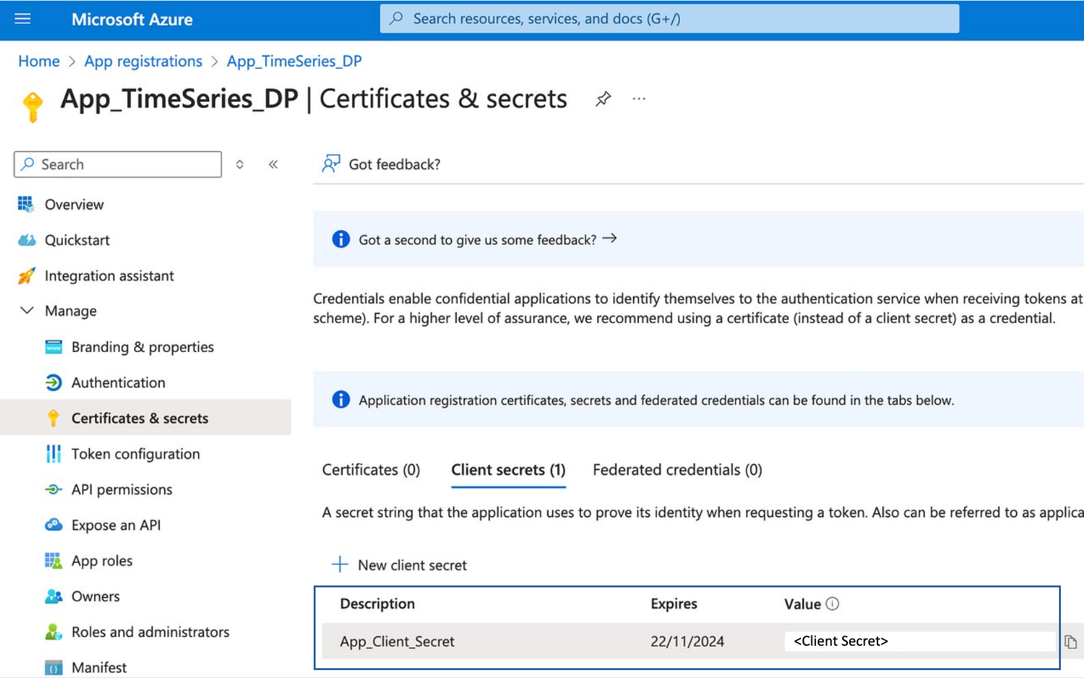
Task: Collapse the Manage section
Action: pos(27,311)
